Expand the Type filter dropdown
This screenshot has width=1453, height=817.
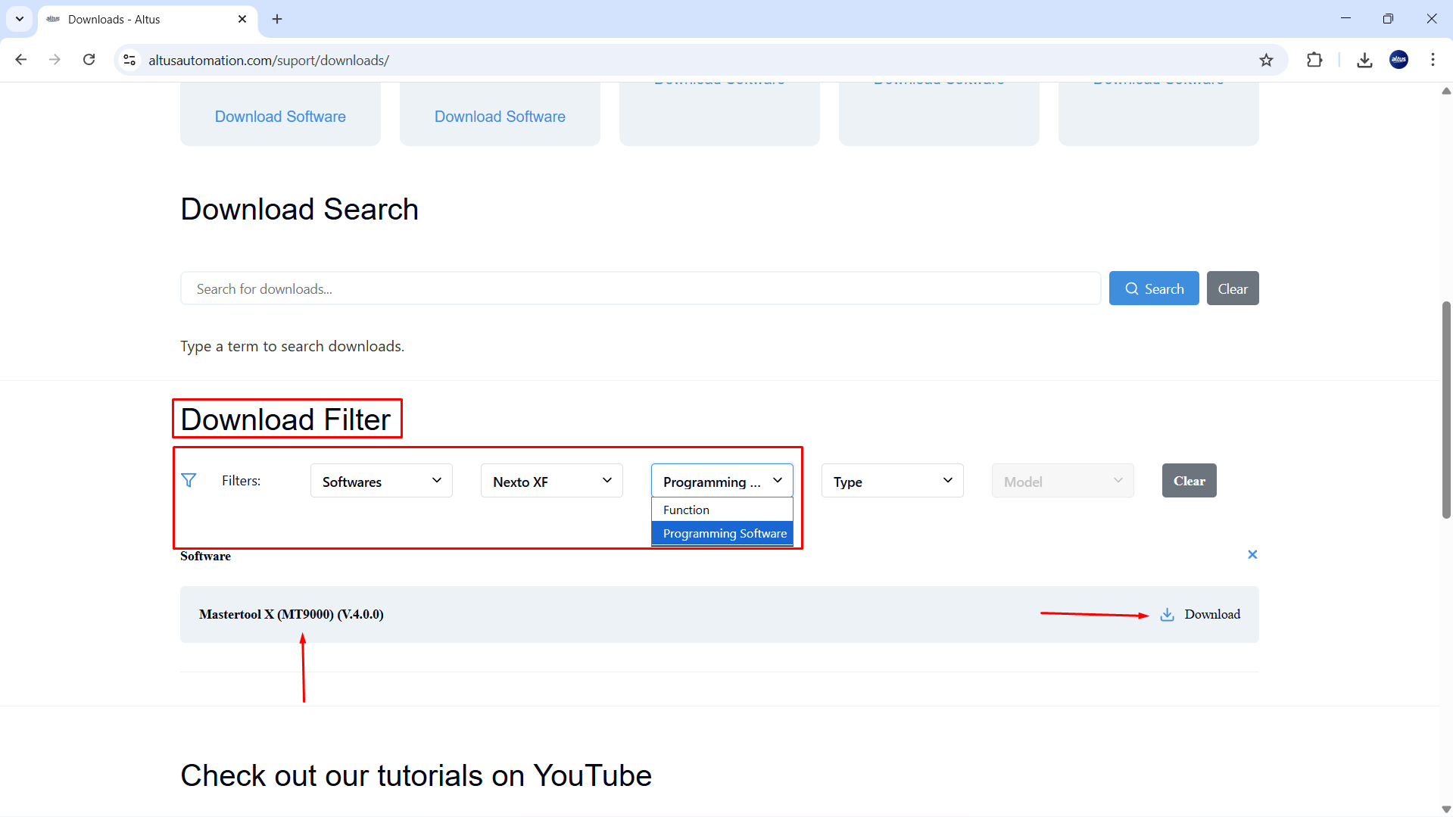pos(892,481)
